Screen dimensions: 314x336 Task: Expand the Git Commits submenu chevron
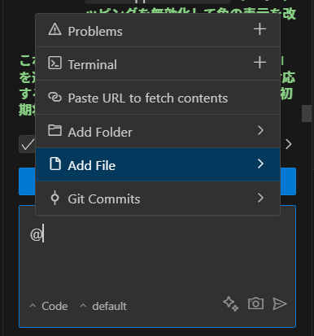point(260,198)
